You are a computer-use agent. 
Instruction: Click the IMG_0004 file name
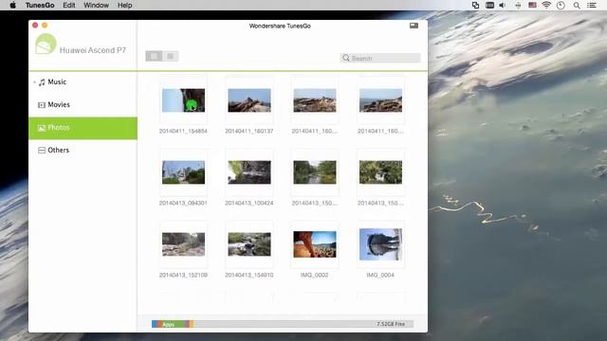click(380, 275)
